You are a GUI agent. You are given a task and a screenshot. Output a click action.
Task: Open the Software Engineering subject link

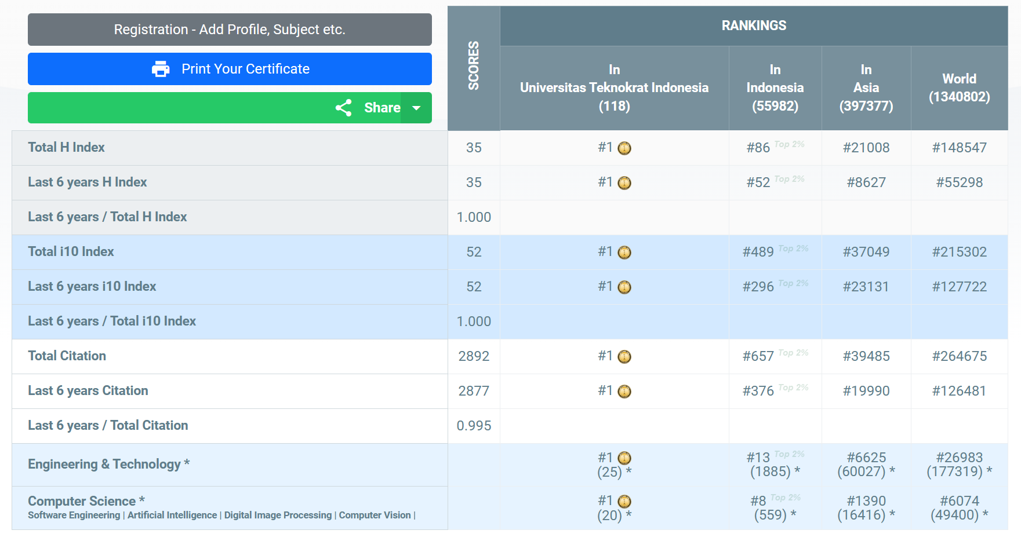(74, 515)
